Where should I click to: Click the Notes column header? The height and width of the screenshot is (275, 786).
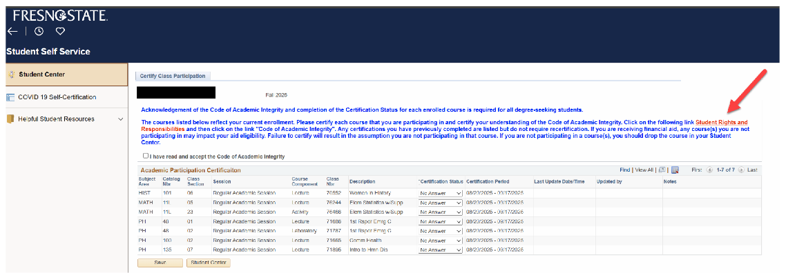pyautogui.click(x=670, y=181)
